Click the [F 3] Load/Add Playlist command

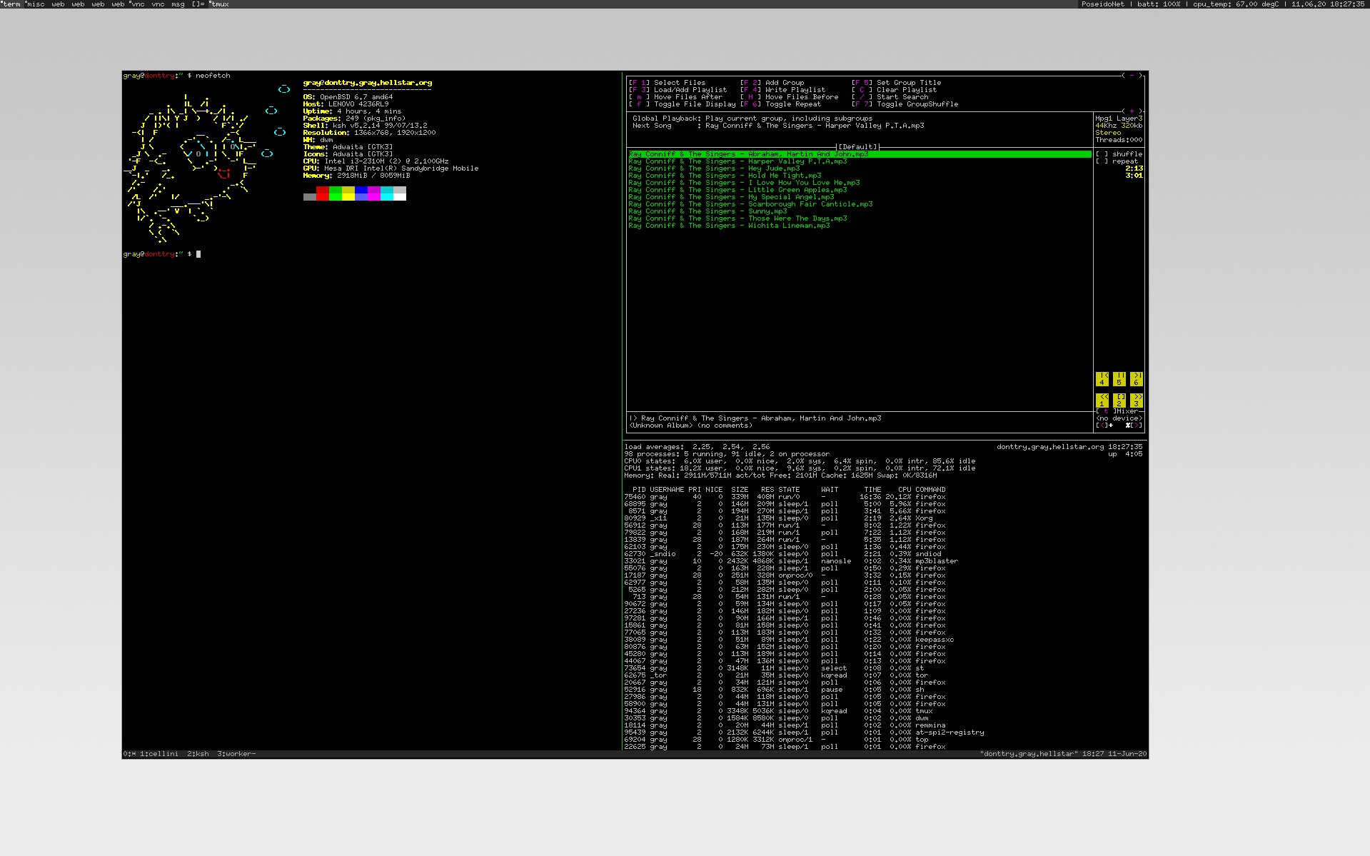coord(678,90)
